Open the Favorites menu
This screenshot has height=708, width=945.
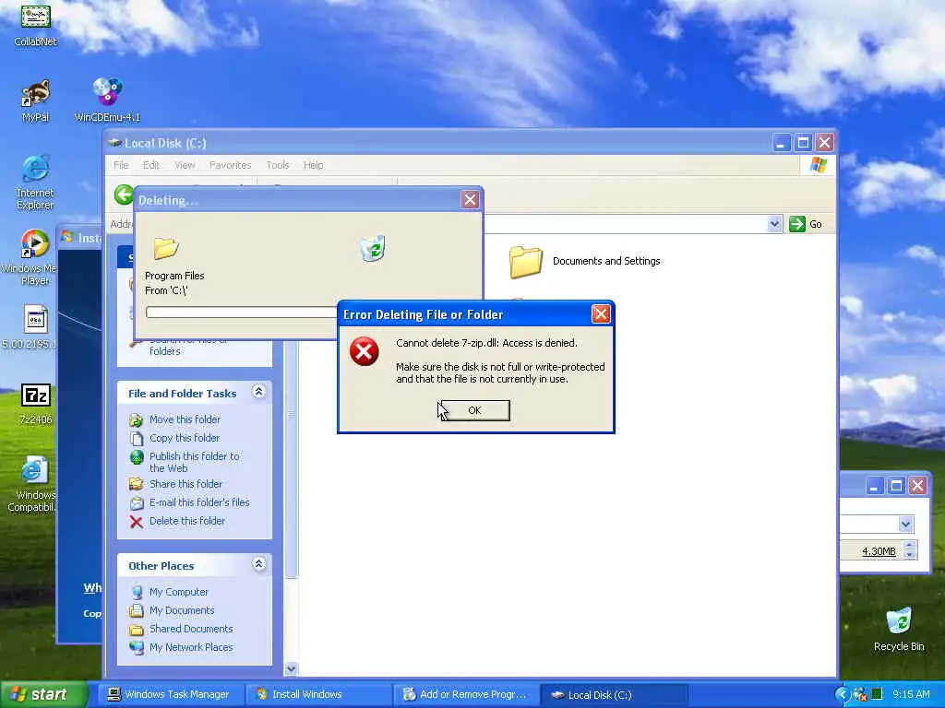[230, 165]
